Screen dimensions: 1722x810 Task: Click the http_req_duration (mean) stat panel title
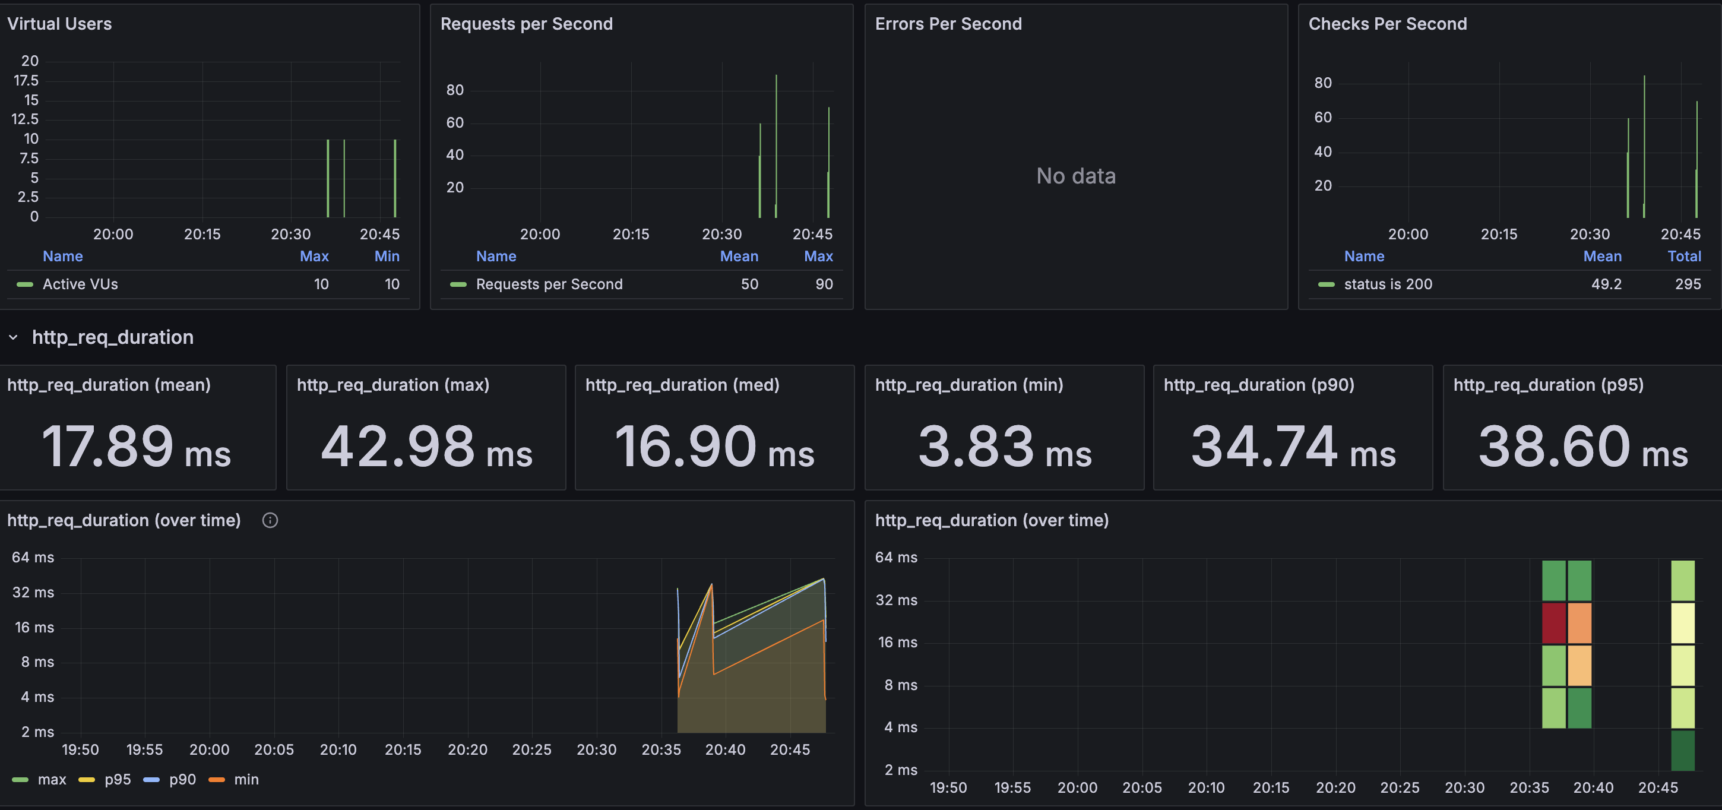coord(109,385)
